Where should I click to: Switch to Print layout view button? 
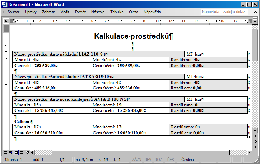pos(16,152)
